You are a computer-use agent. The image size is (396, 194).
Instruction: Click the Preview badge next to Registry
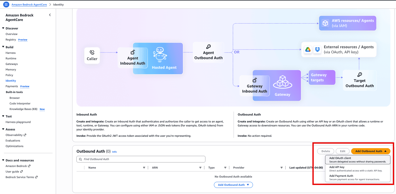tap(23, 40)
